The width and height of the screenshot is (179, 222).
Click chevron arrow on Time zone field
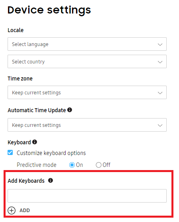160,93
